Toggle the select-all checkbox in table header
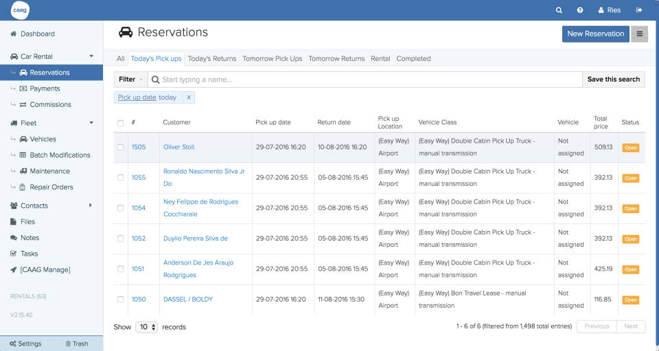 click(x=121, y=123)
